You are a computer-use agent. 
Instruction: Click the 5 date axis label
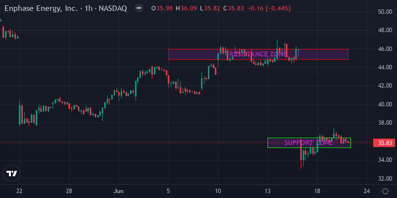[x=168, y=191]
